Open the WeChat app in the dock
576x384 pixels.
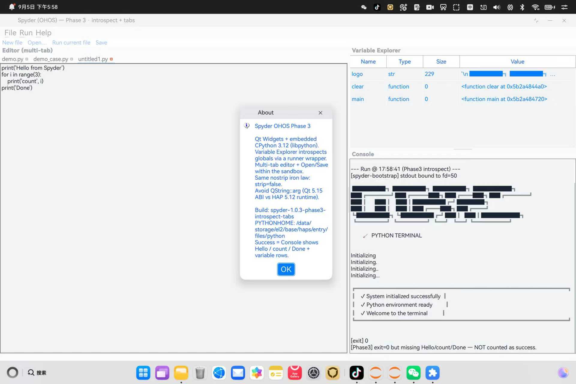pos(413,373)
